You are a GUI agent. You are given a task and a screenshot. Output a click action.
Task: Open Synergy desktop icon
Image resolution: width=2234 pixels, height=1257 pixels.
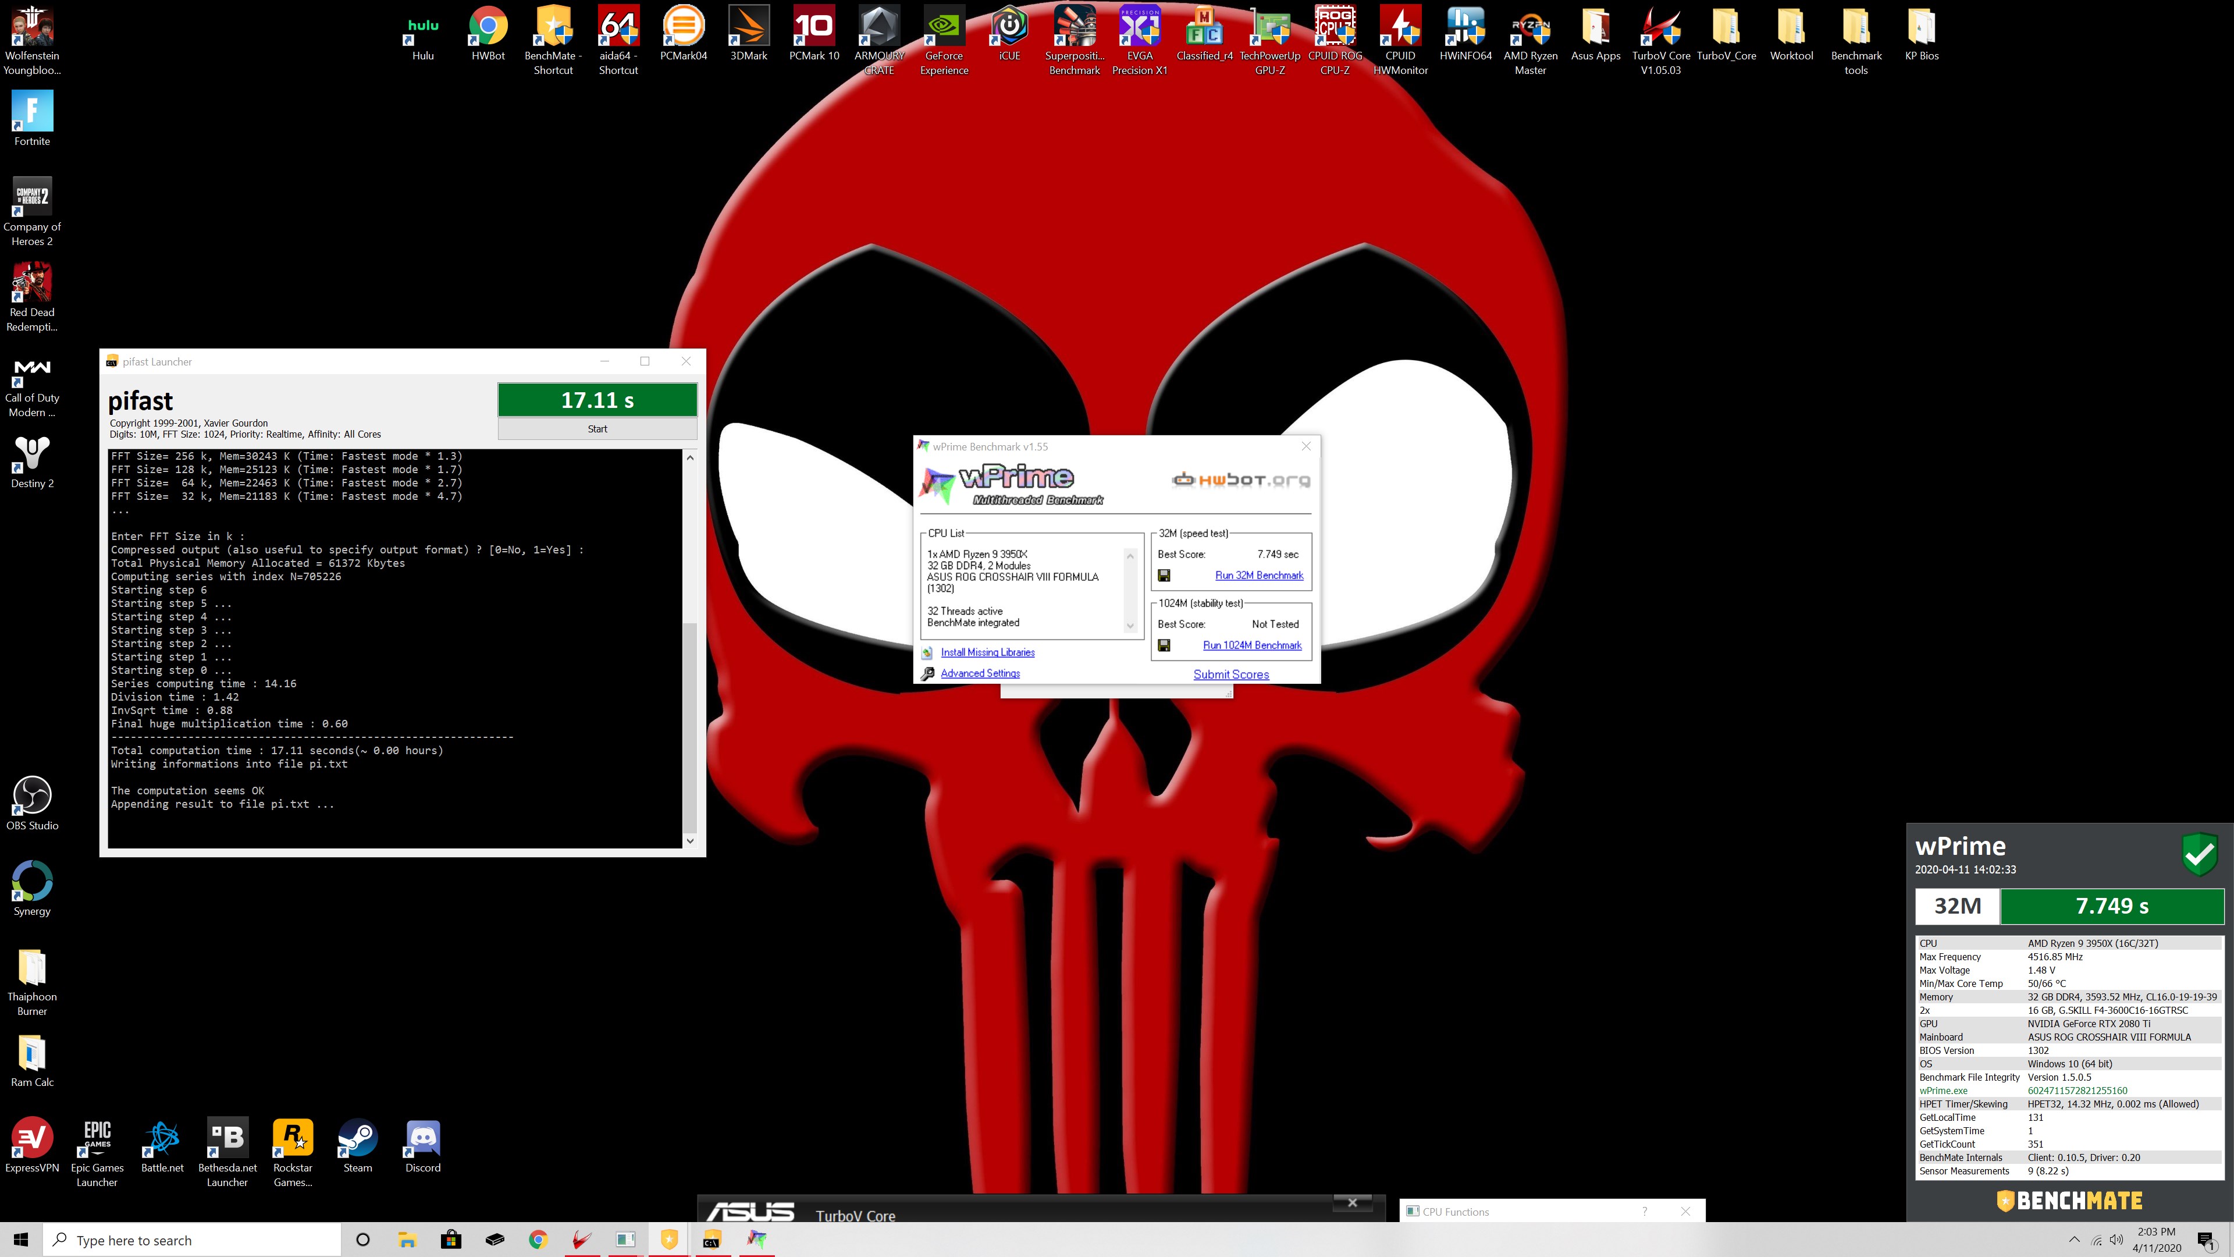point(32,889)
